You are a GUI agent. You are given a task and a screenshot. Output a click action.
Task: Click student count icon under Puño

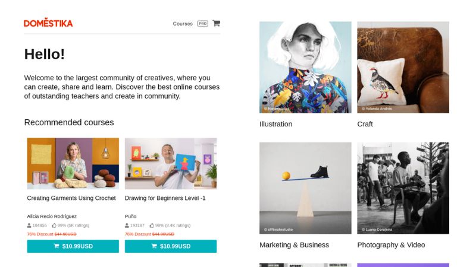(127, 225)
